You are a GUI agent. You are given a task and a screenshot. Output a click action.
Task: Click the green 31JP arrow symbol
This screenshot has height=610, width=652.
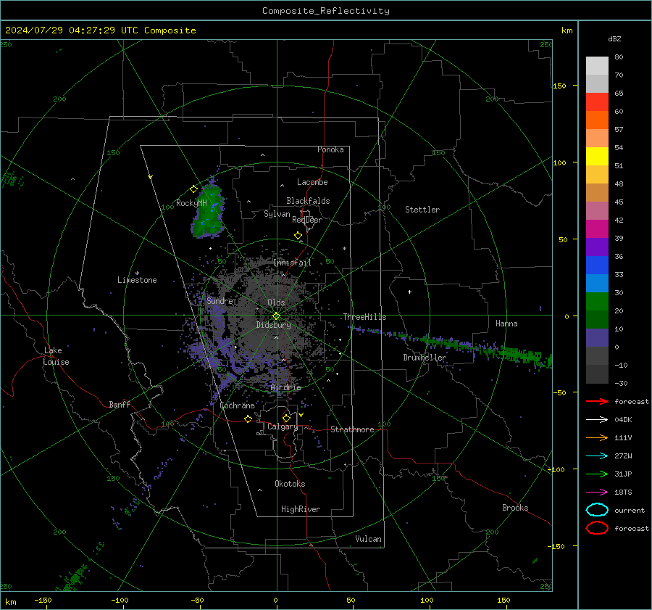597,474
